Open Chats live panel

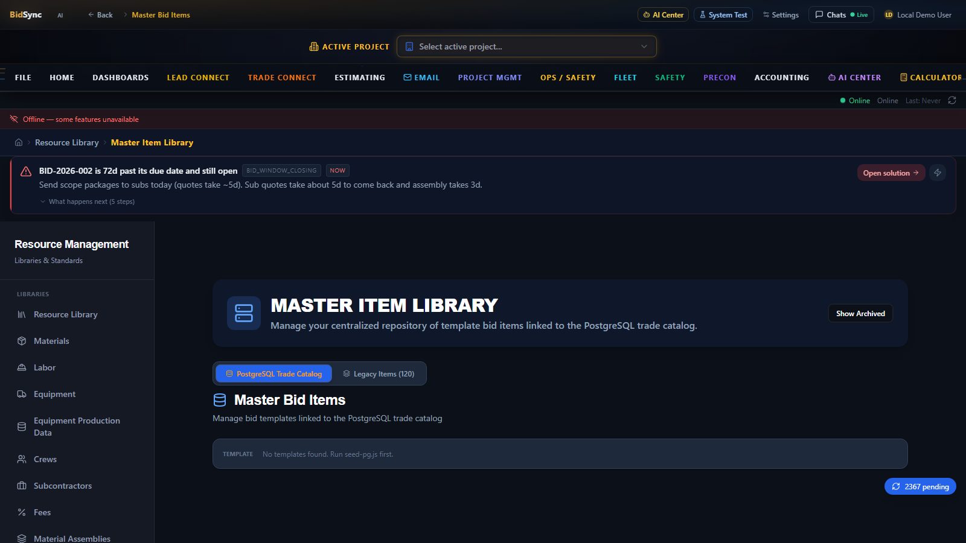point(841,14)
